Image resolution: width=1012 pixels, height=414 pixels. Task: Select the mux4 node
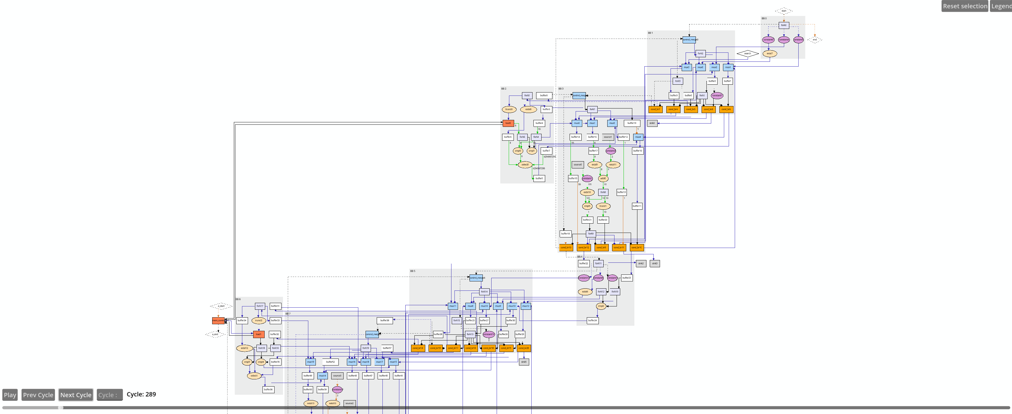638,137
